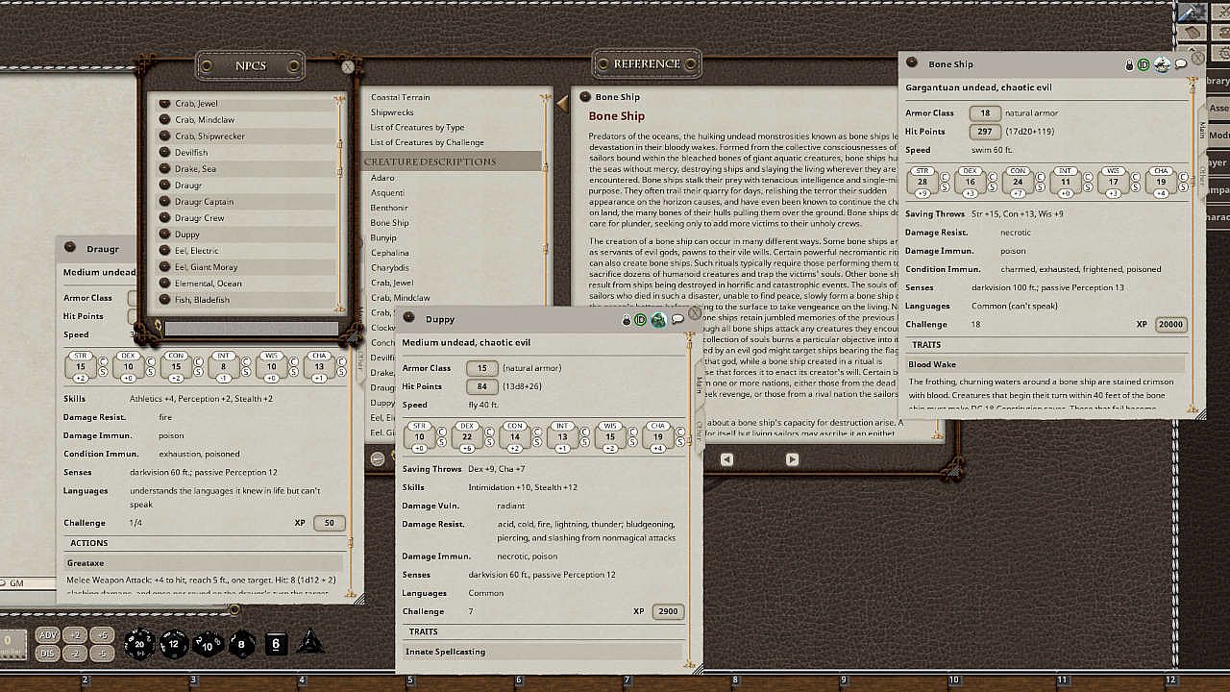Toggle the ID status on Bone Ship sheet
Screen dimensions: 1230x692
pyautogui.click(x=1144, y=64)
